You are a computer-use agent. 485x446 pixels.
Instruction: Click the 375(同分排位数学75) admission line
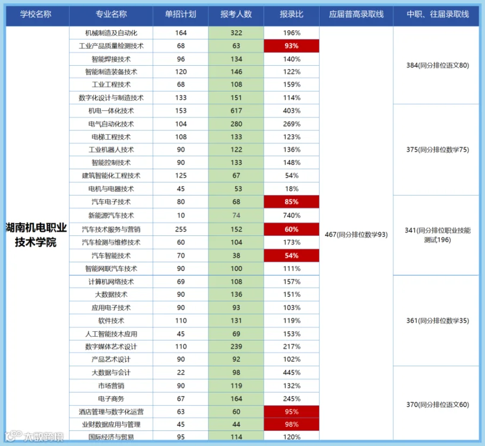(x=438, y=150)
